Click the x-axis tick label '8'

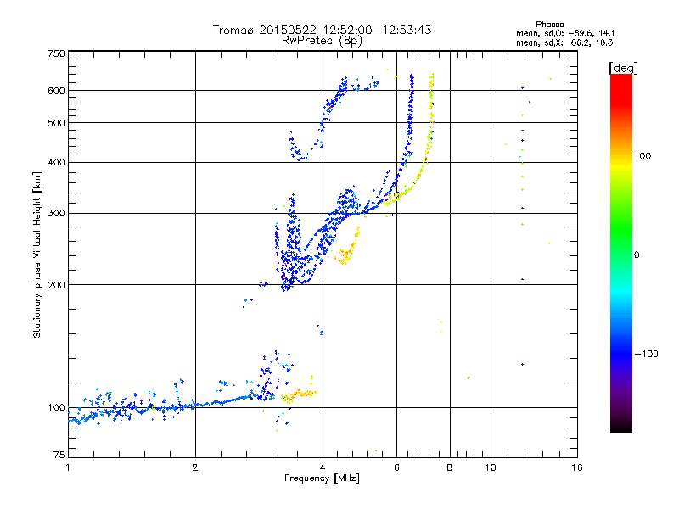coord(450,467)
